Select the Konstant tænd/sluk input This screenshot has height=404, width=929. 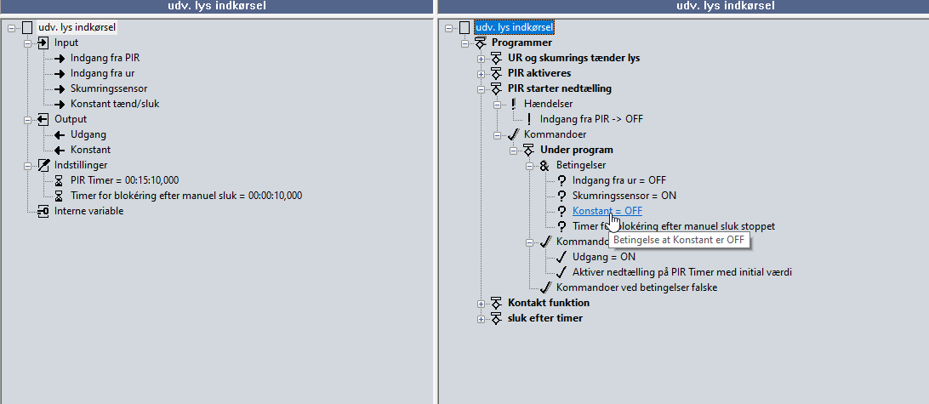tap(114, 104)
